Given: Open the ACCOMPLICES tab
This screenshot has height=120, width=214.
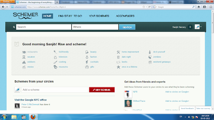Looking at the screenshot, I should 125,16.
